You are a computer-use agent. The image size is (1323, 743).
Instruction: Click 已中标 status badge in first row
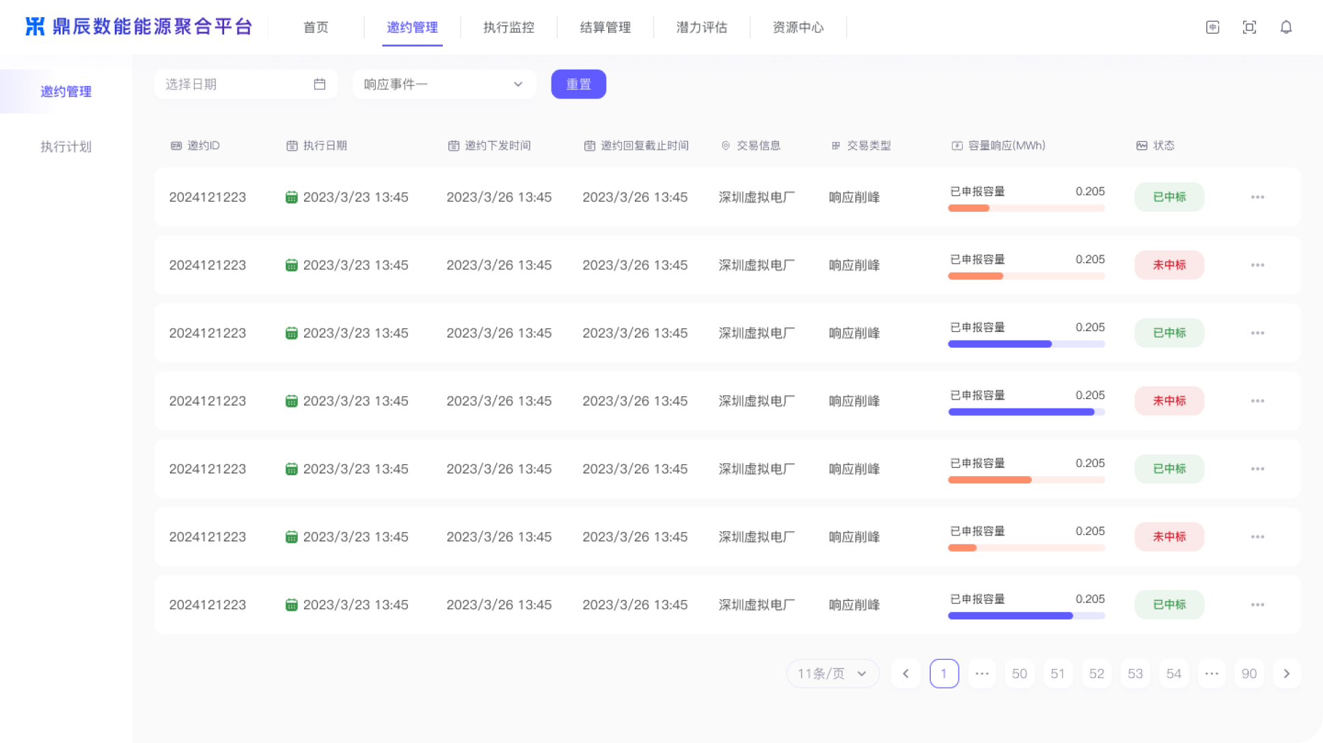point(1169,197)
